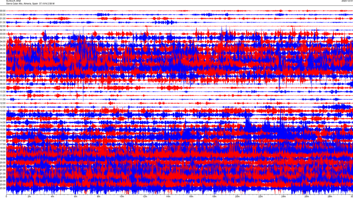Click the 16m tick on the minute axis
The width and height of the screenshot is (353, 198).
191,197
